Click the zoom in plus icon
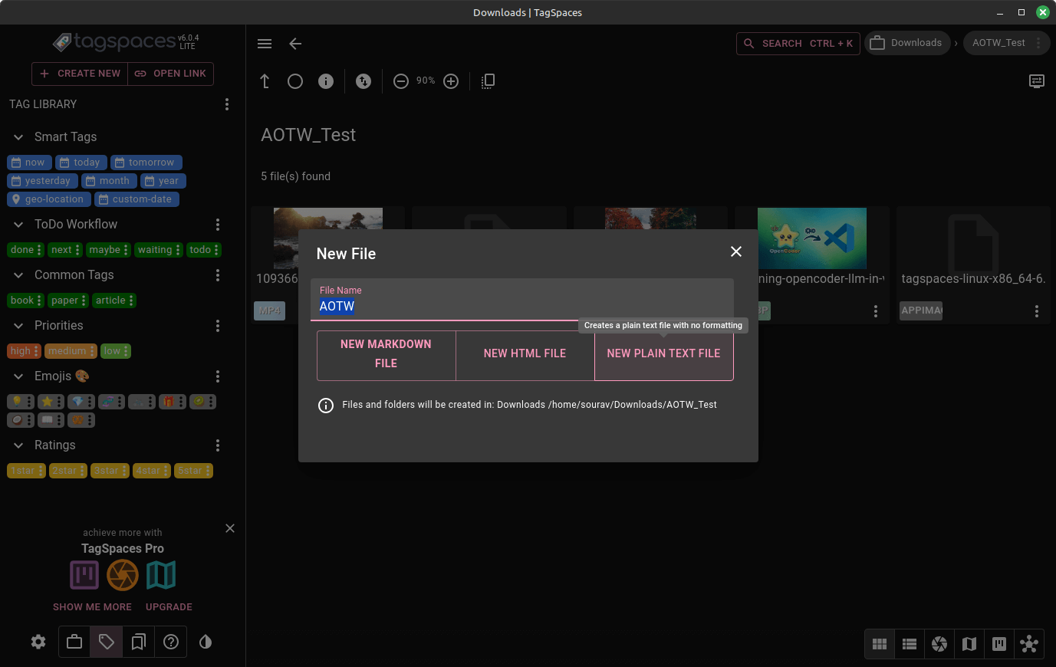 coord(451,81)
